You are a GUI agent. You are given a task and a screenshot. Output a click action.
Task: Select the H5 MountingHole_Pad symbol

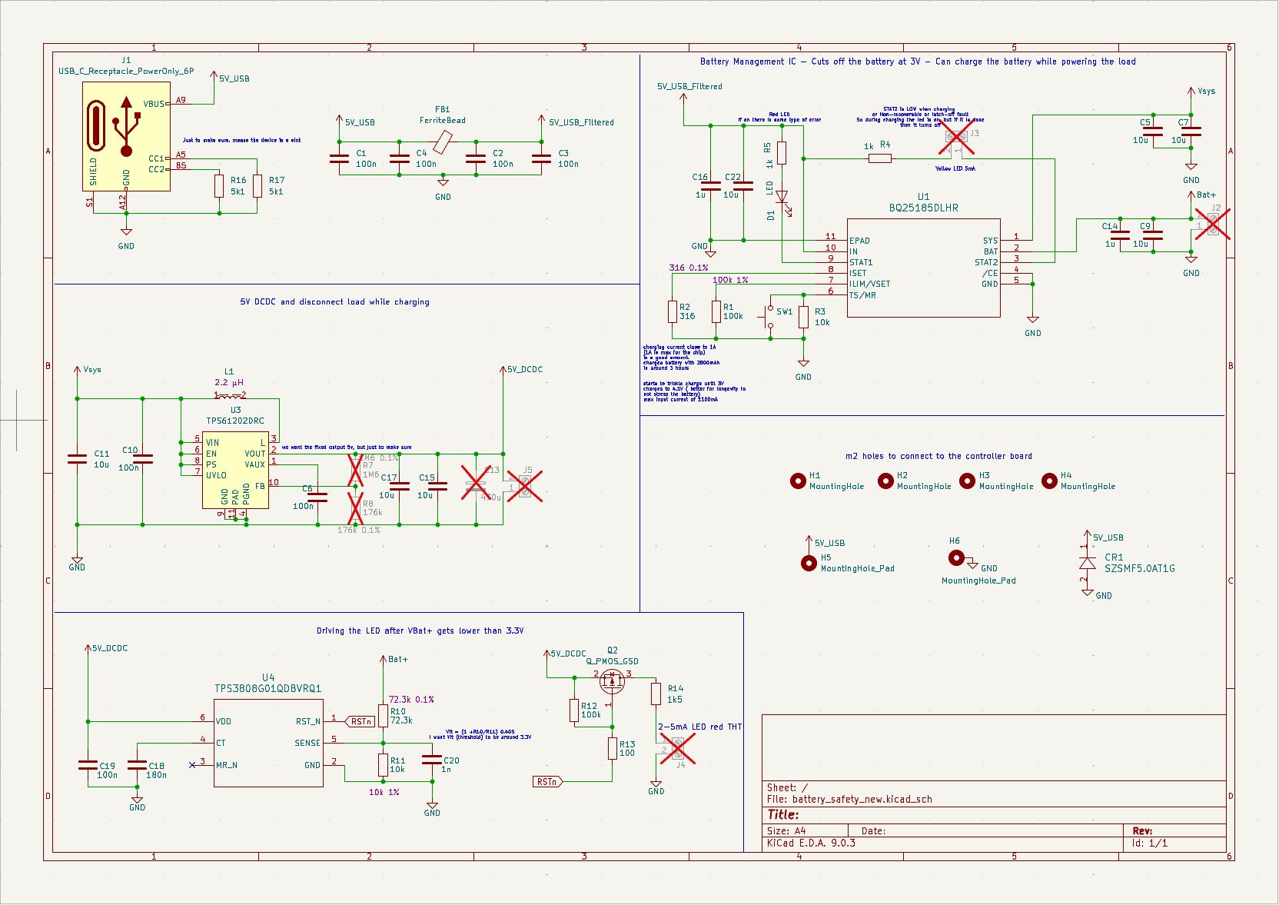(809, 564)
